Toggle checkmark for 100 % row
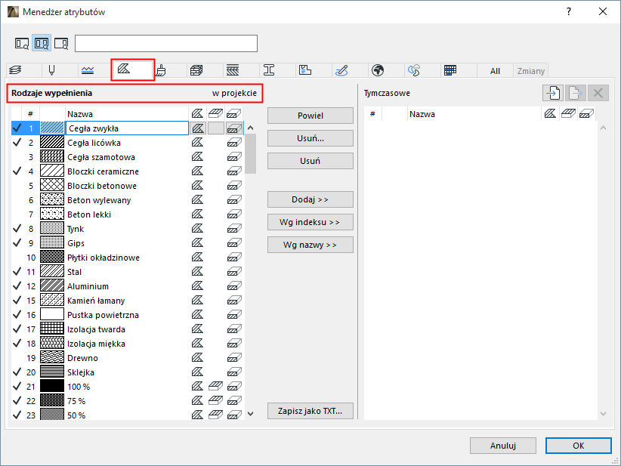 click(x=17, y=387)
